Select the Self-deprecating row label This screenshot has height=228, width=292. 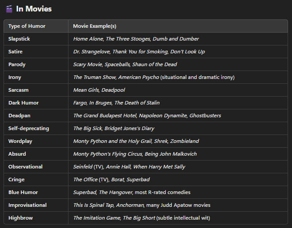click(29, 128)
